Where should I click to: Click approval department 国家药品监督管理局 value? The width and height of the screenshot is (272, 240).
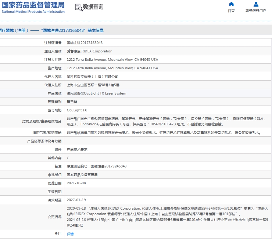82,175
